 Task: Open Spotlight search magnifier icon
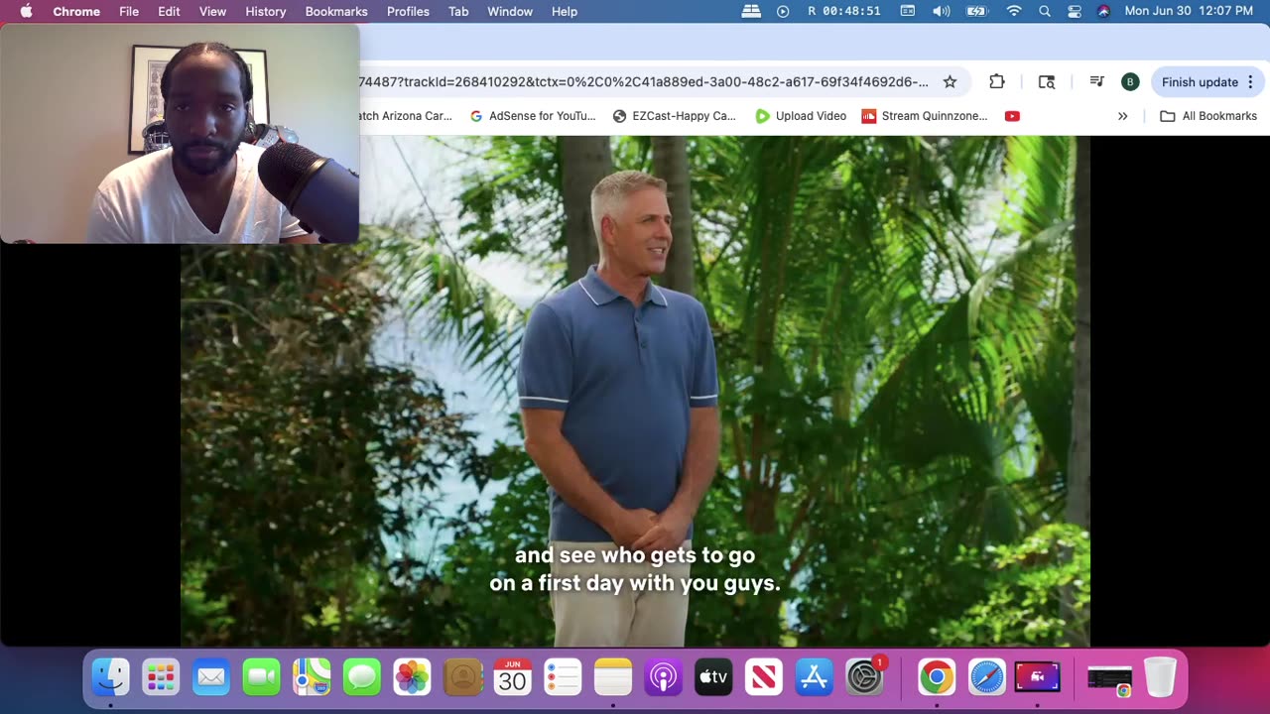click(x=1045, y=11)
